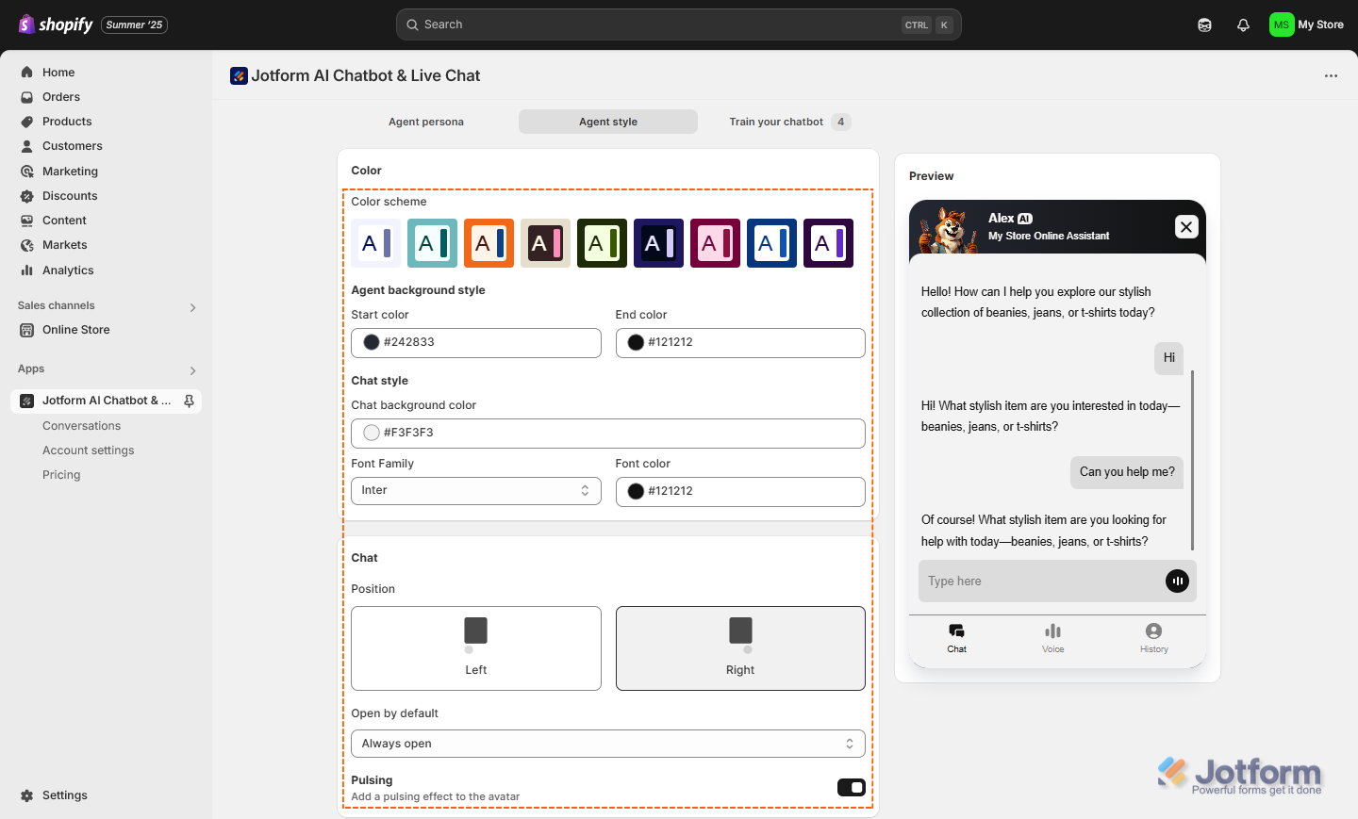
Task: Click the Orders icon in the sidebar
Action: click(27, 97)
